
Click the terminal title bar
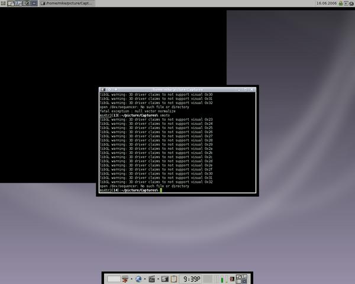pyautogui.click(x=177, y=89)
